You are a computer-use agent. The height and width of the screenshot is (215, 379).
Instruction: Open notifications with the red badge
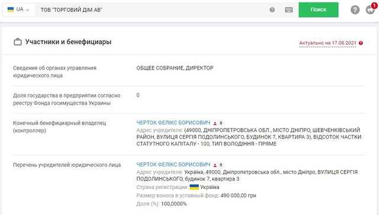370,9
